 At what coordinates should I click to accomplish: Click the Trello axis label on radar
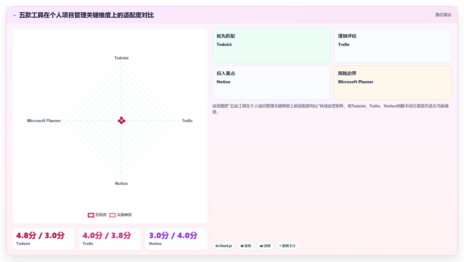tap(187, 121)
